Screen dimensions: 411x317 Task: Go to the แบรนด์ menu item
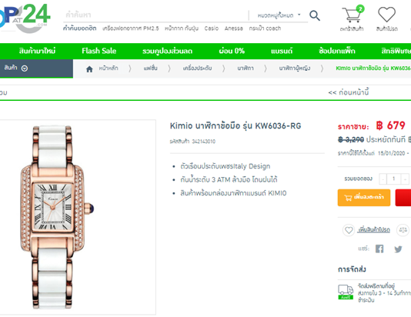(282, 51)
